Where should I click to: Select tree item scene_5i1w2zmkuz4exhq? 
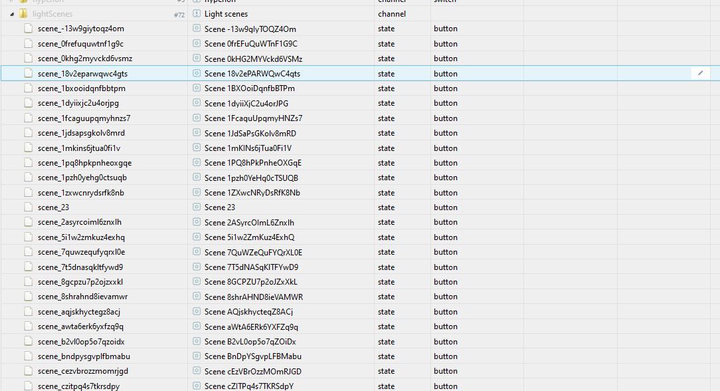click(x=81, y=237)
